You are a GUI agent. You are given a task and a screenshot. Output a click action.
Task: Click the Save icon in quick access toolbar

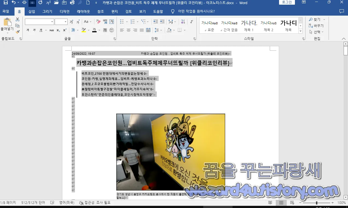point(5,3)
